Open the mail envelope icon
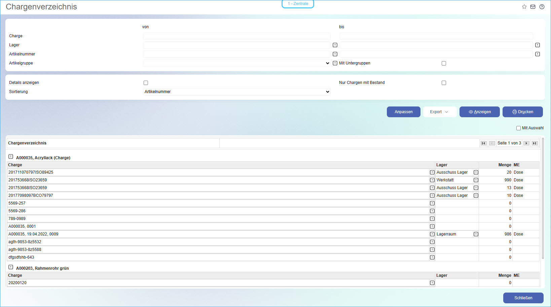This screenshot has height=307, width=551. pos(533,7)
